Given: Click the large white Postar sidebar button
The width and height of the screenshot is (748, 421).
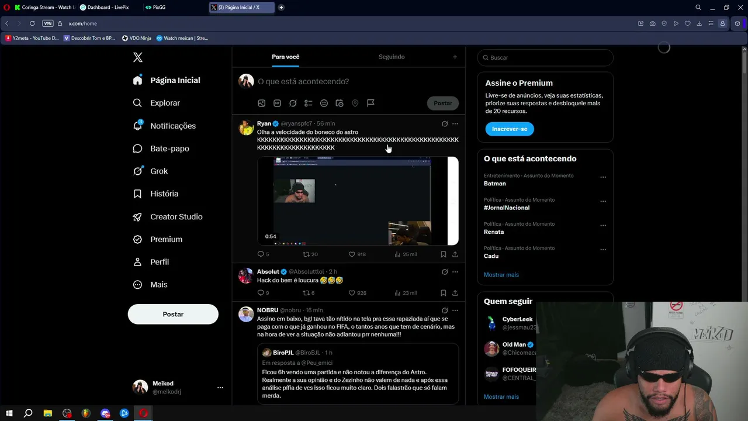Looking at the screenshot, I should [x=173, y=314].
